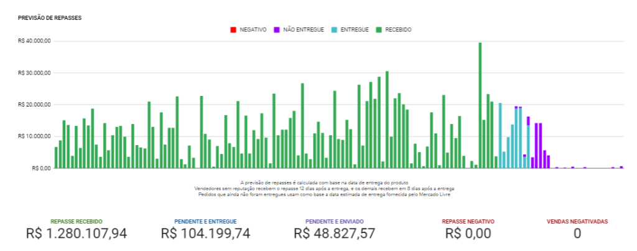This screenshot has height=251, width=637.
Task: Toggle the NÃO ENTREGUE series legend label
Action: (x=304, y=30)
